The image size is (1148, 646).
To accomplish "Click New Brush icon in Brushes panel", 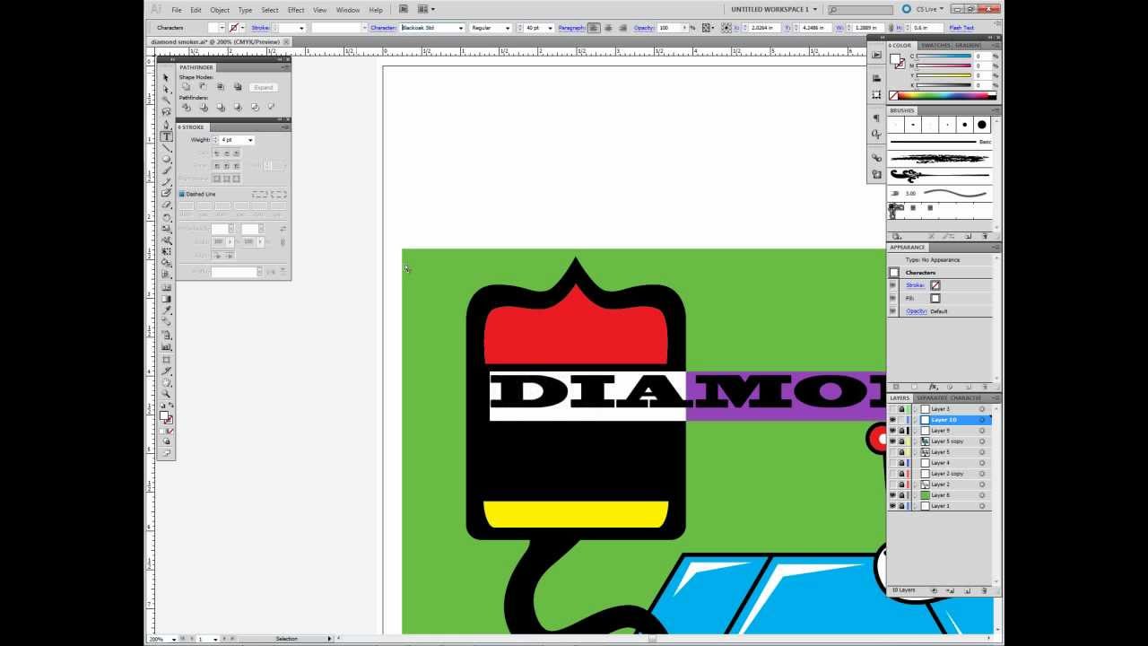I will [x=968, y=236].
